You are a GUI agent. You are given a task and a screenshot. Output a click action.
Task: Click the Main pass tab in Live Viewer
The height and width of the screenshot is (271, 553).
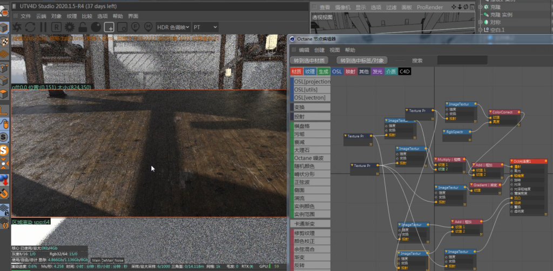point(97,260)
